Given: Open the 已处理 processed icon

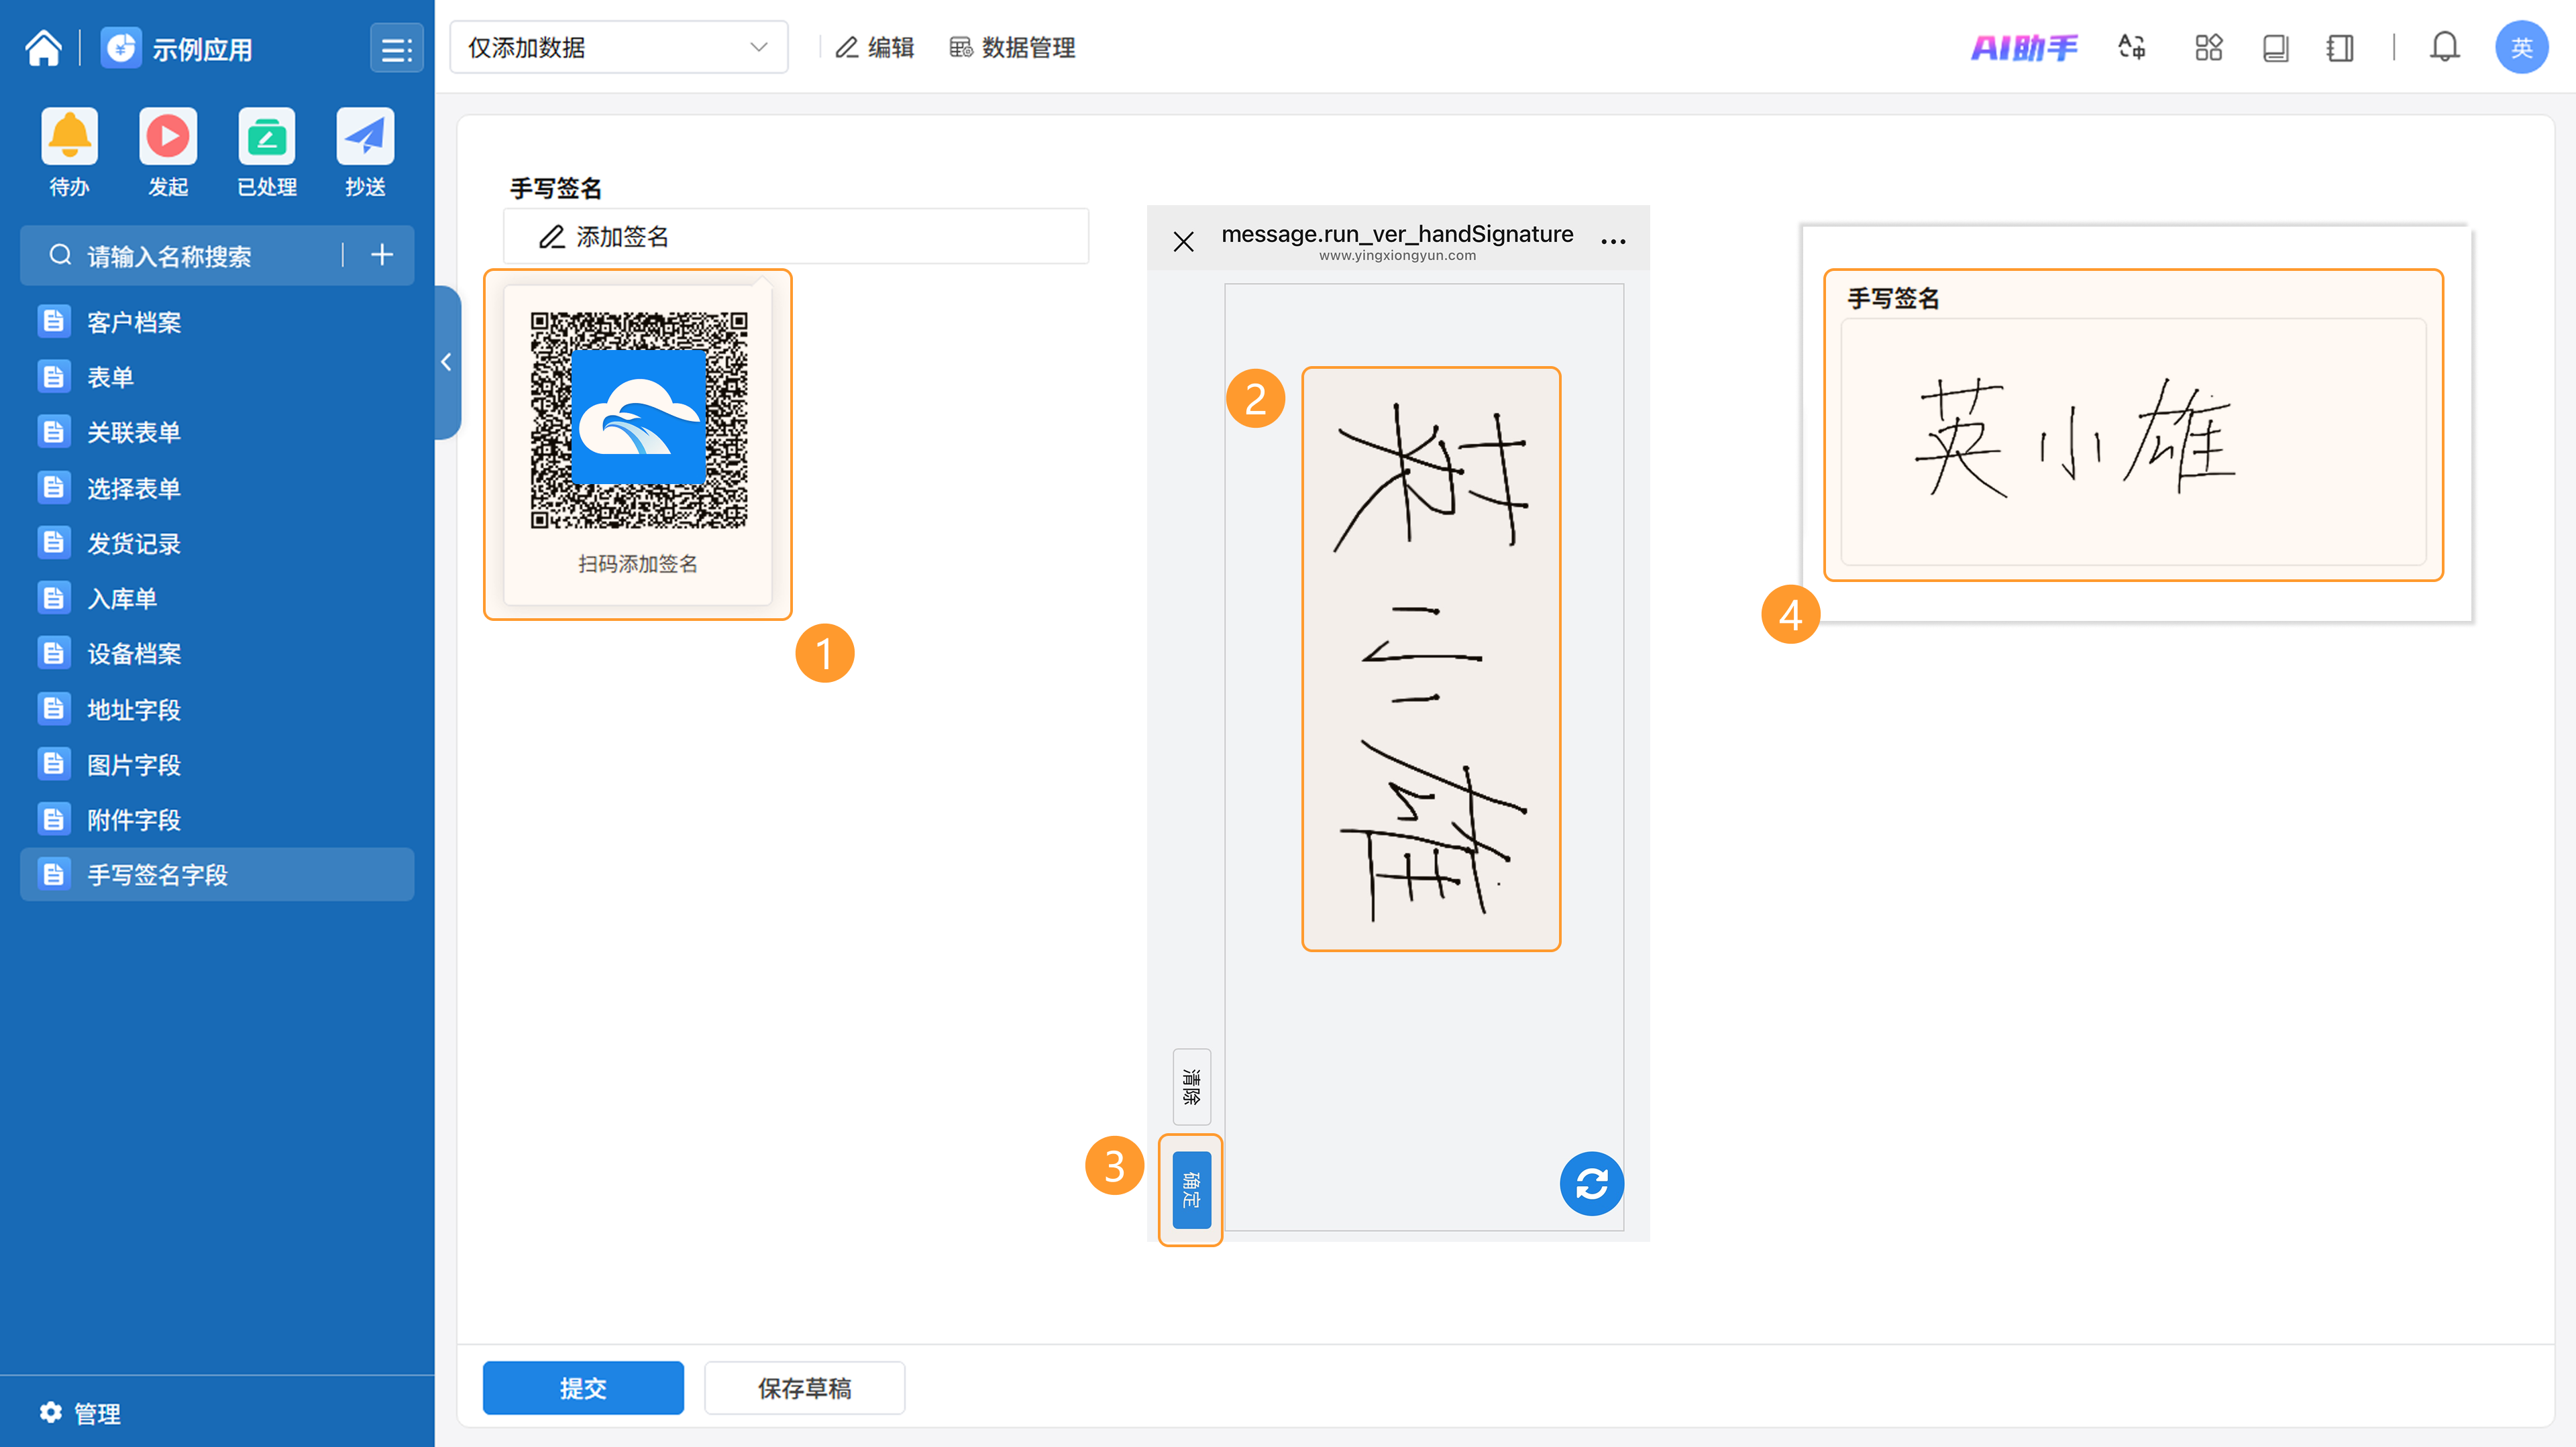Looking at the screenshot, I should tap(266, 137).
